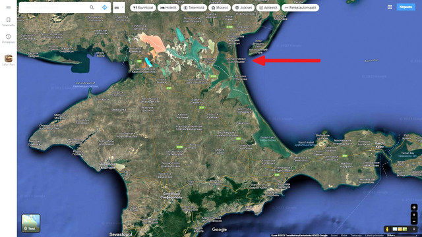Click the keyboard input tools icon
Screen dimensions: 422x237
(x=117, y=8)
